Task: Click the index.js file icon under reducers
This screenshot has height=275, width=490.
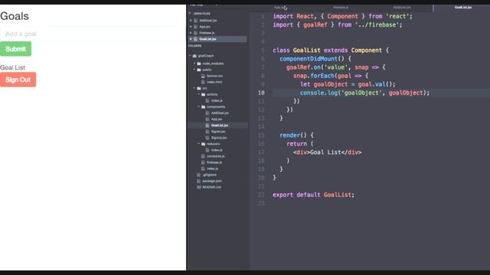Action: click(x=207, y=150)
